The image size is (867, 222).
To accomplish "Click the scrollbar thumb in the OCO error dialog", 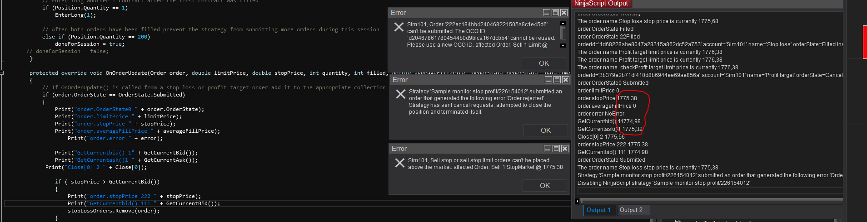I will [x=563, y=33].
